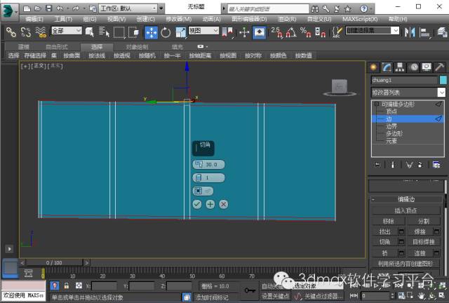The width and height of the screenshot is (449, 303).
Task: Choose the Rectangular Selection Region tool
Action: [x=119, y=32]
